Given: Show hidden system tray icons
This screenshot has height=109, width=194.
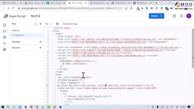Looking at the screenshot, I should click(148, 107).
